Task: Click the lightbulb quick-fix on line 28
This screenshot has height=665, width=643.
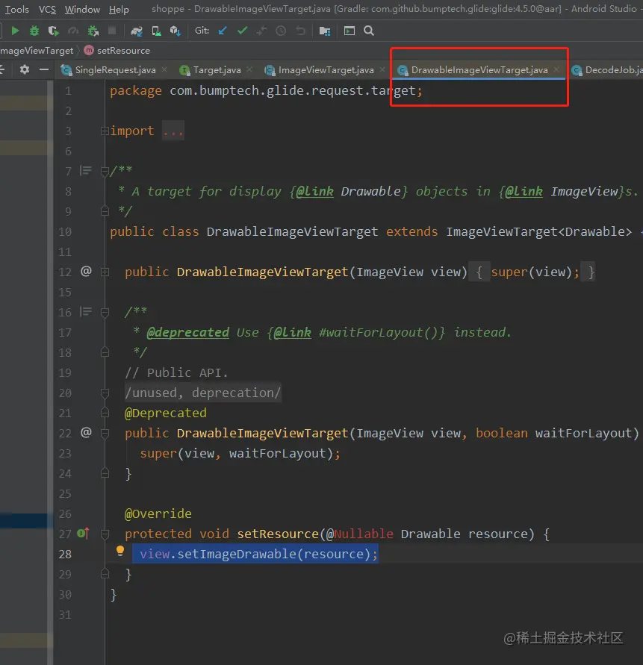Action: point(120,551)
